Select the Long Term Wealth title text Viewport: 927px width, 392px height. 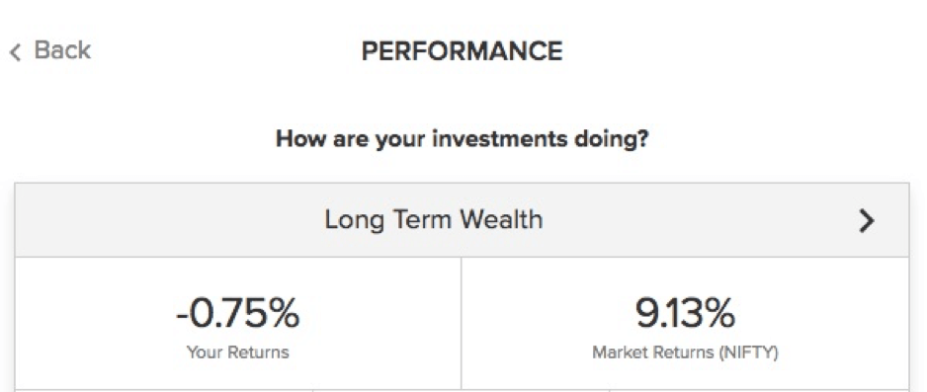[x=433, y=219]
